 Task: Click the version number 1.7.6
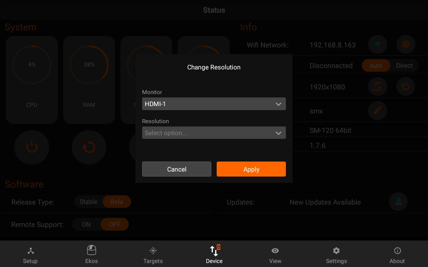(x=318, y=146)
